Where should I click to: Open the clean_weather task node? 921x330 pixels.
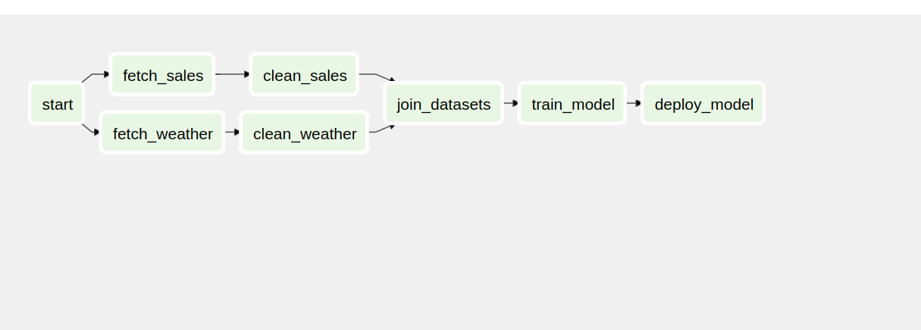click(x=304, y=133)
